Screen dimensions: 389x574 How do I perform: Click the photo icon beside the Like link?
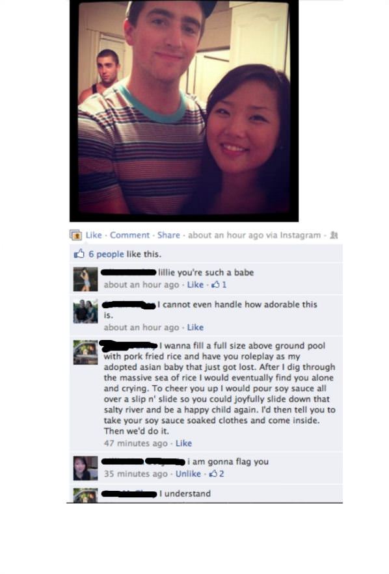(76, 235)
